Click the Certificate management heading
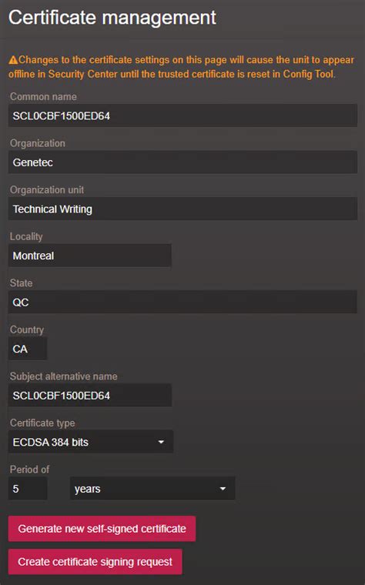This screenshot has height=585, width=365. [112, 18]
